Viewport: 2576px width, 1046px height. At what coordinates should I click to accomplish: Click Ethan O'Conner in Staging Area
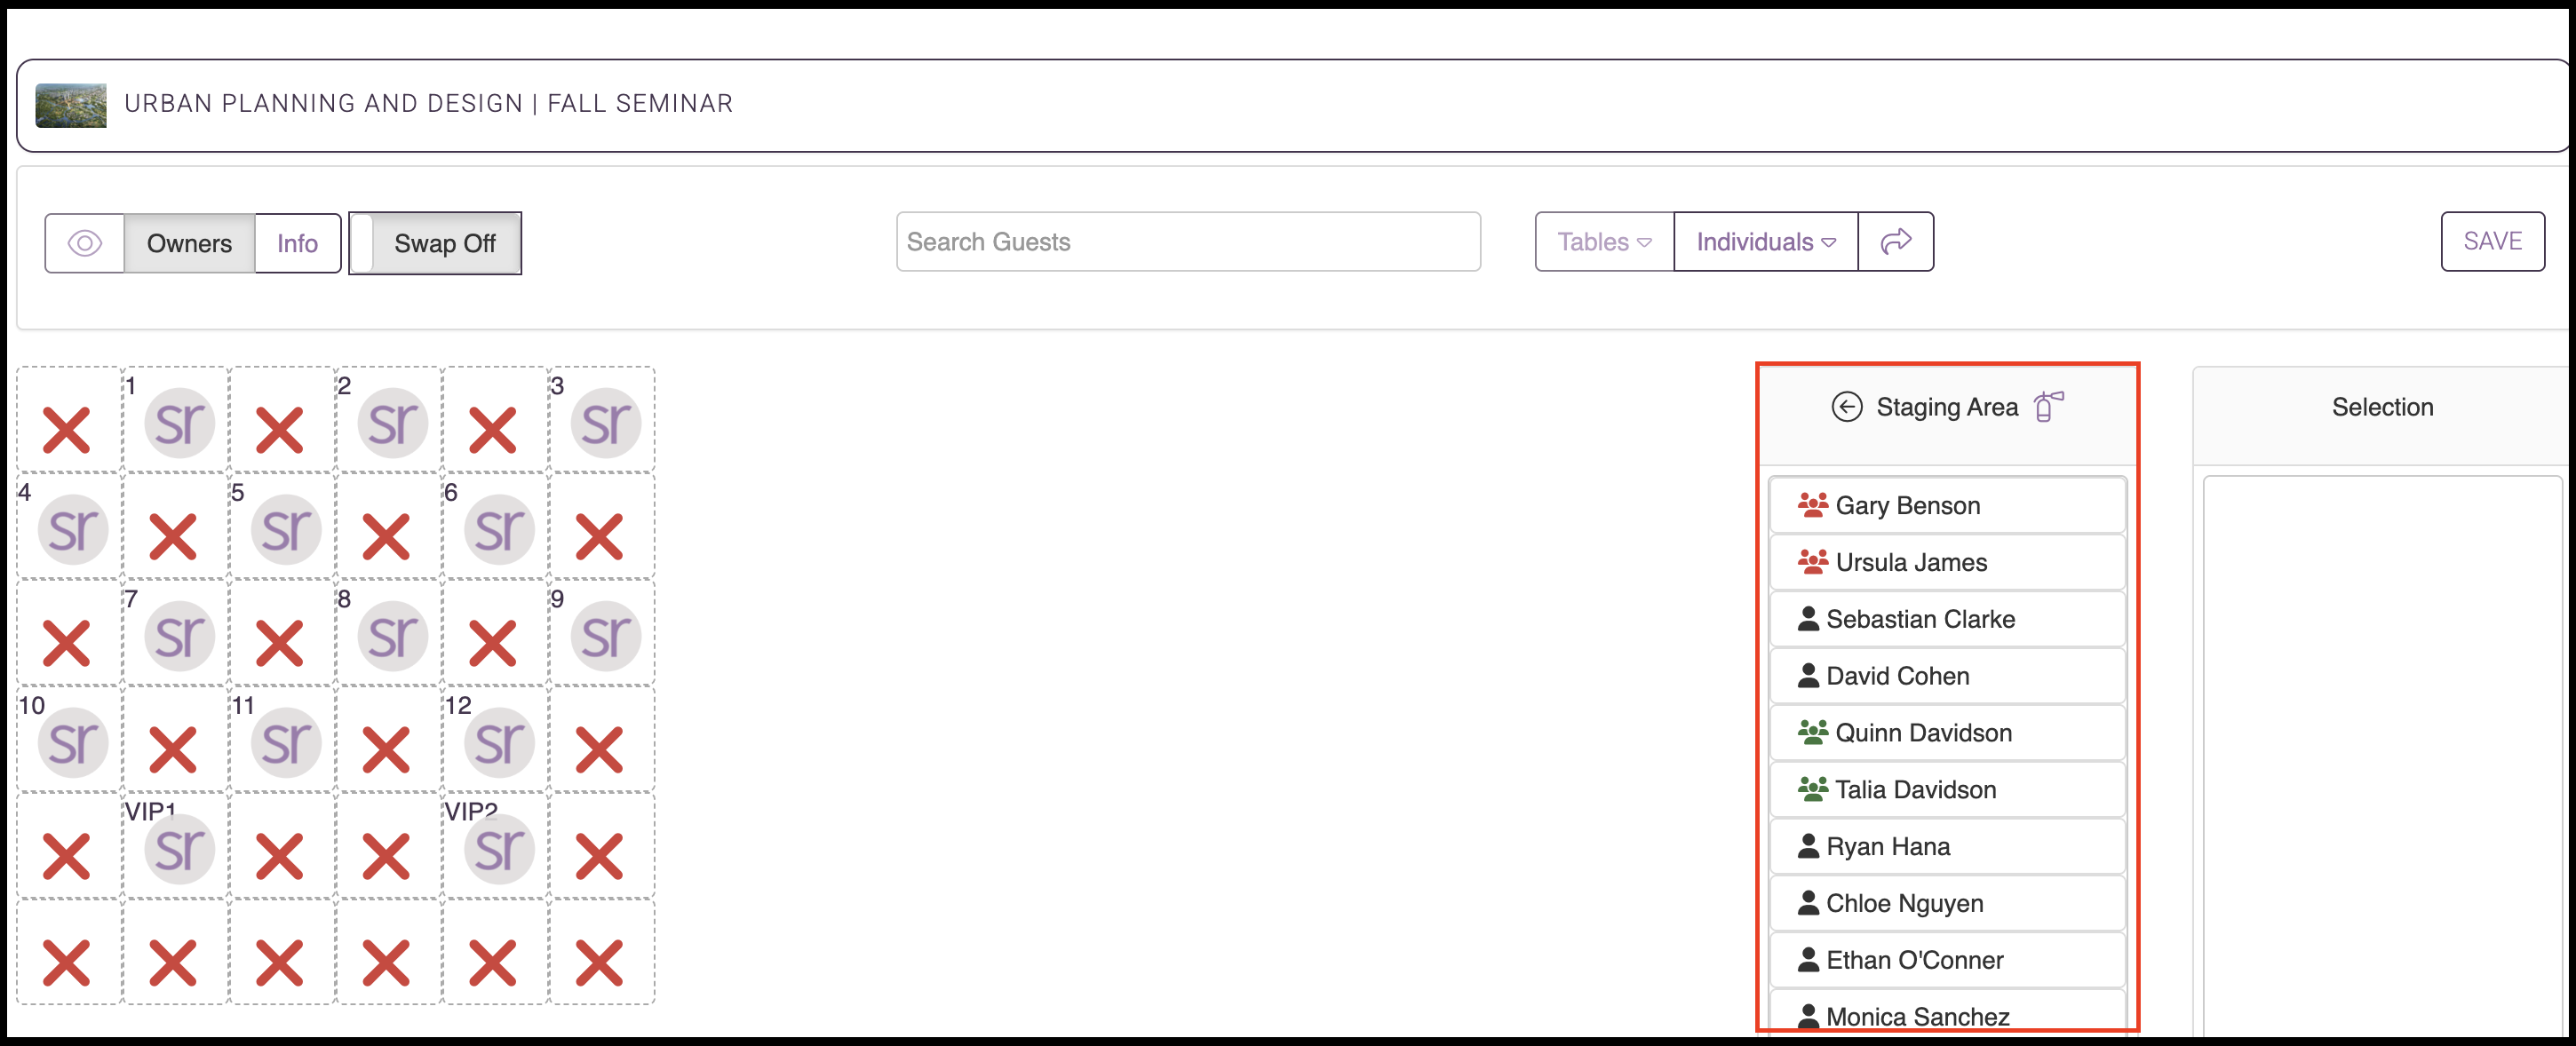coord(1947,961)
